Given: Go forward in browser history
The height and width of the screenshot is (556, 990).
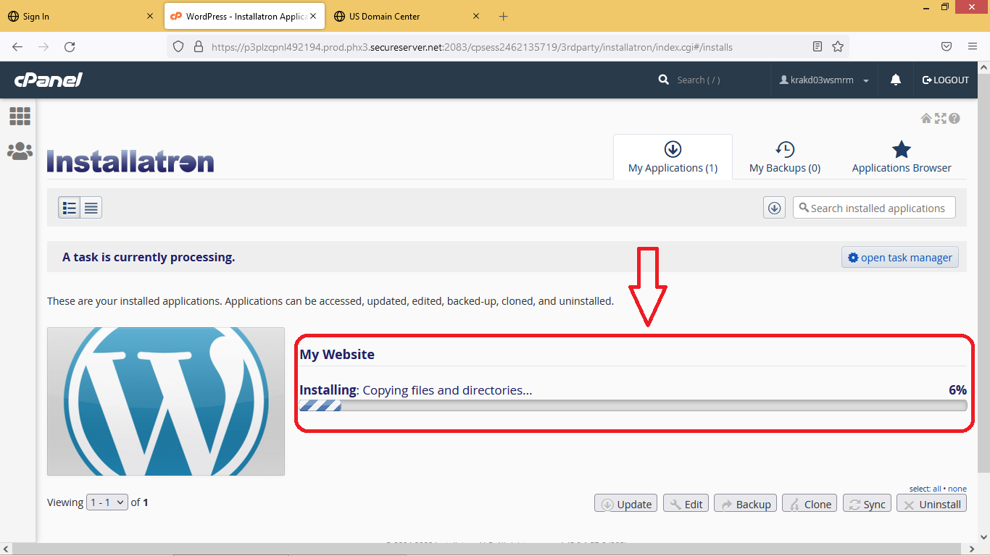Looking at the screenshot, I should click(43, 46).
